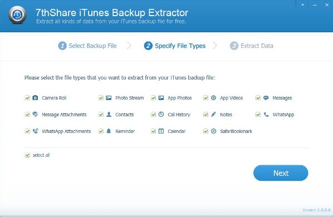Click the Messages speech bubble icon
Screen dimensions: 333x217
pyautogui.click(x=266, y=98)
